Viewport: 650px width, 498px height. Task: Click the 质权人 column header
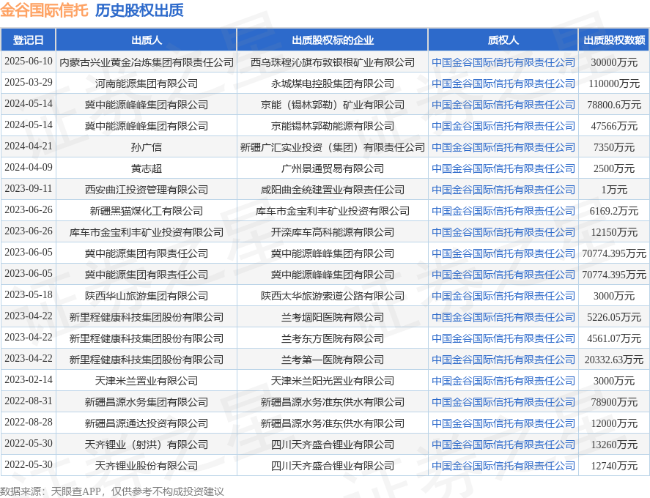503,40
